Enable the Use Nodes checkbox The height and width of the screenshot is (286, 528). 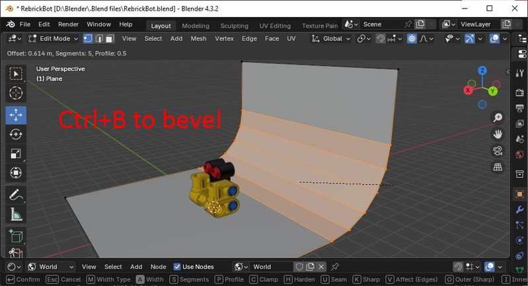point(177,267)
